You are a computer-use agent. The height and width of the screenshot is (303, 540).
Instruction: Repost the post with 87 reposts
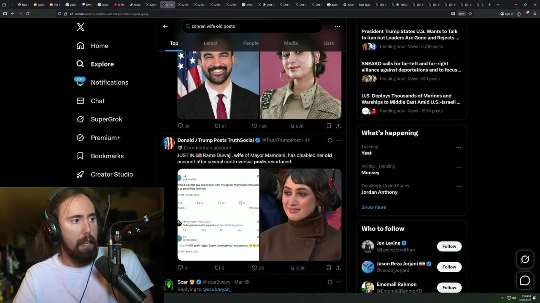[221, 126]
